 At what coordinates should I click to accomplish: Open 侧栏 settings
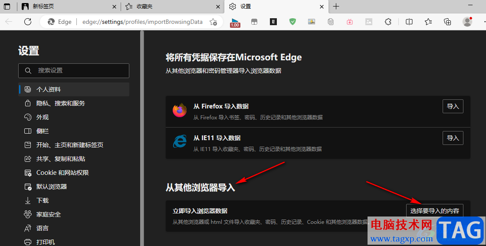[x=74, y=131]
